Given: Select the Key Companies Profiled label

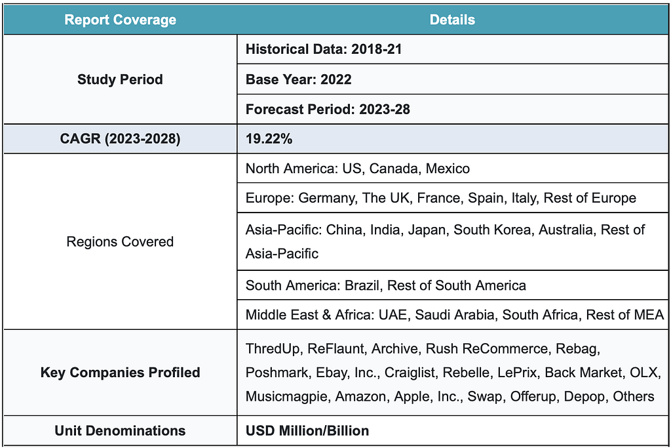Looking at the screenshot, I should pyautogui.click(x=120, y=373).
